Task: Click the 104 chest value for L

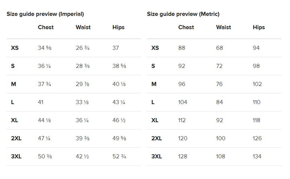Action: [x=182, y=102]
